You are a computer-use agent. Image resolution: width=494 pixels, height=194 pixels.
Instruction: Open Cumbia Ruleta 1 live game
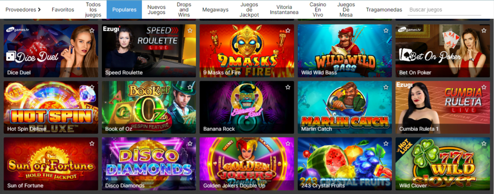[443, 108]
